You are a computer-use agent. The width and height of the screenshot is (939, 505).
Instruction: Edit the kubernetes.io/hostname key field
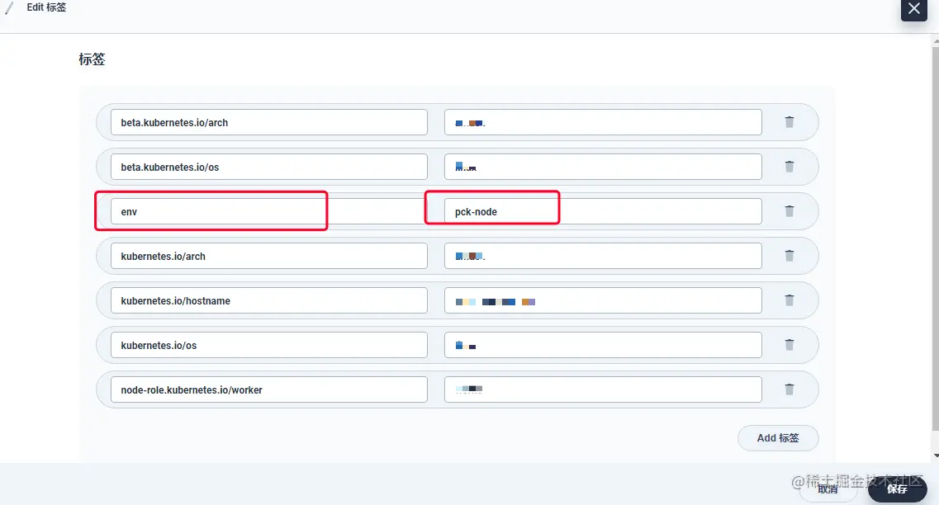[269, 300]
